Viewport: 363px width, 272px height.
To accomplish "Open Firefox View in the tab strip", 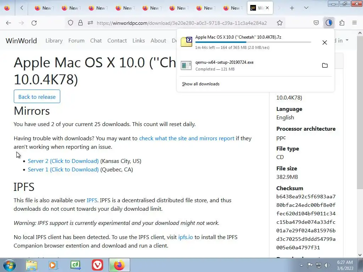I will [x=7, y=8].
